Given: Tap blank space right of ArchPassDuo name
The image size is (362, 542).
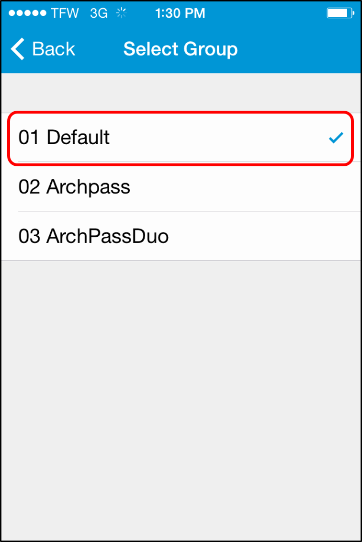Looking at the screenshot, I should 265,236.
